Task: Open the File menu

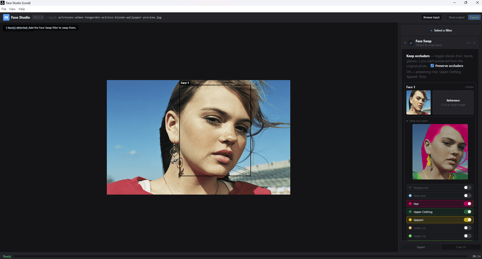Action: coord(4,9)
